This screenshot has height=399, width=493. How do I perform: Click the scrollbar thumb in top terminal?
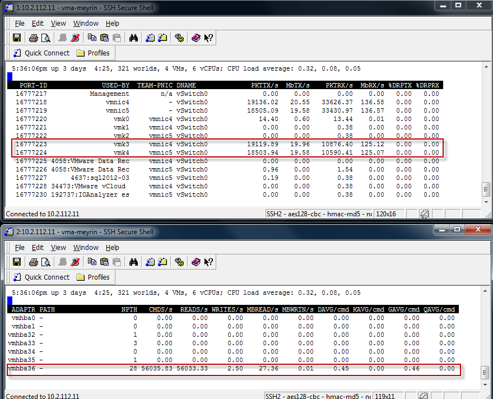point(486,189)
